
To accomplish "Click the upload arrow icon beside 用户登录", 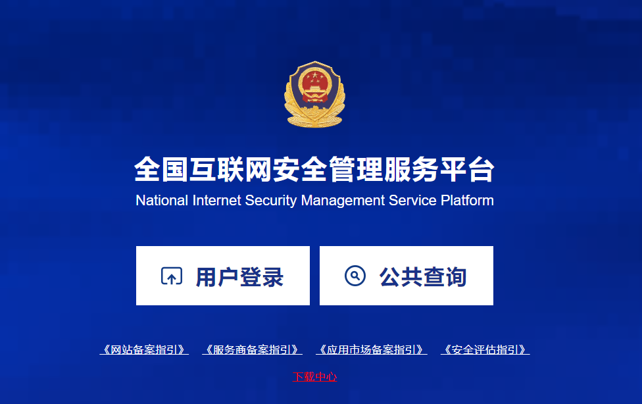I will click(x=172, y=276).
